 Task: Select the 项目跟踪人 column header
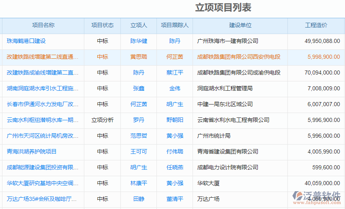pos(175,25)
